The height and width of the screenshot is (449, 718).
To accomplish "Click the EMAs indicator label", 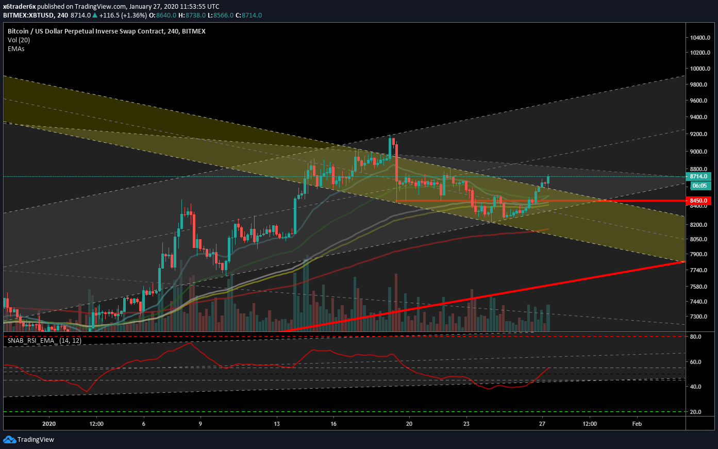I will point(16,49).
